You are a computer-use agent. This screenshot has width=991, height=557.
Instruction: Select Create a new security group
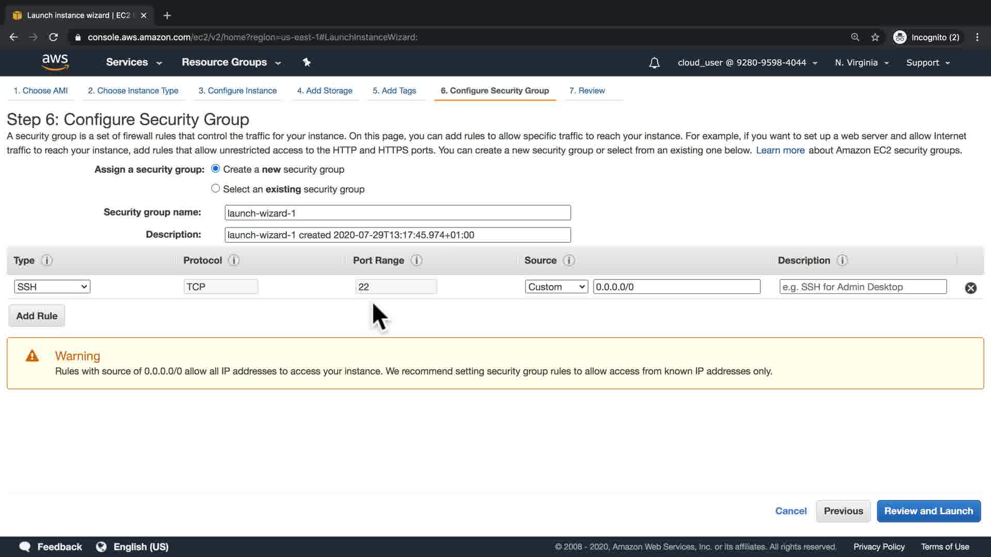coord(216,169)
